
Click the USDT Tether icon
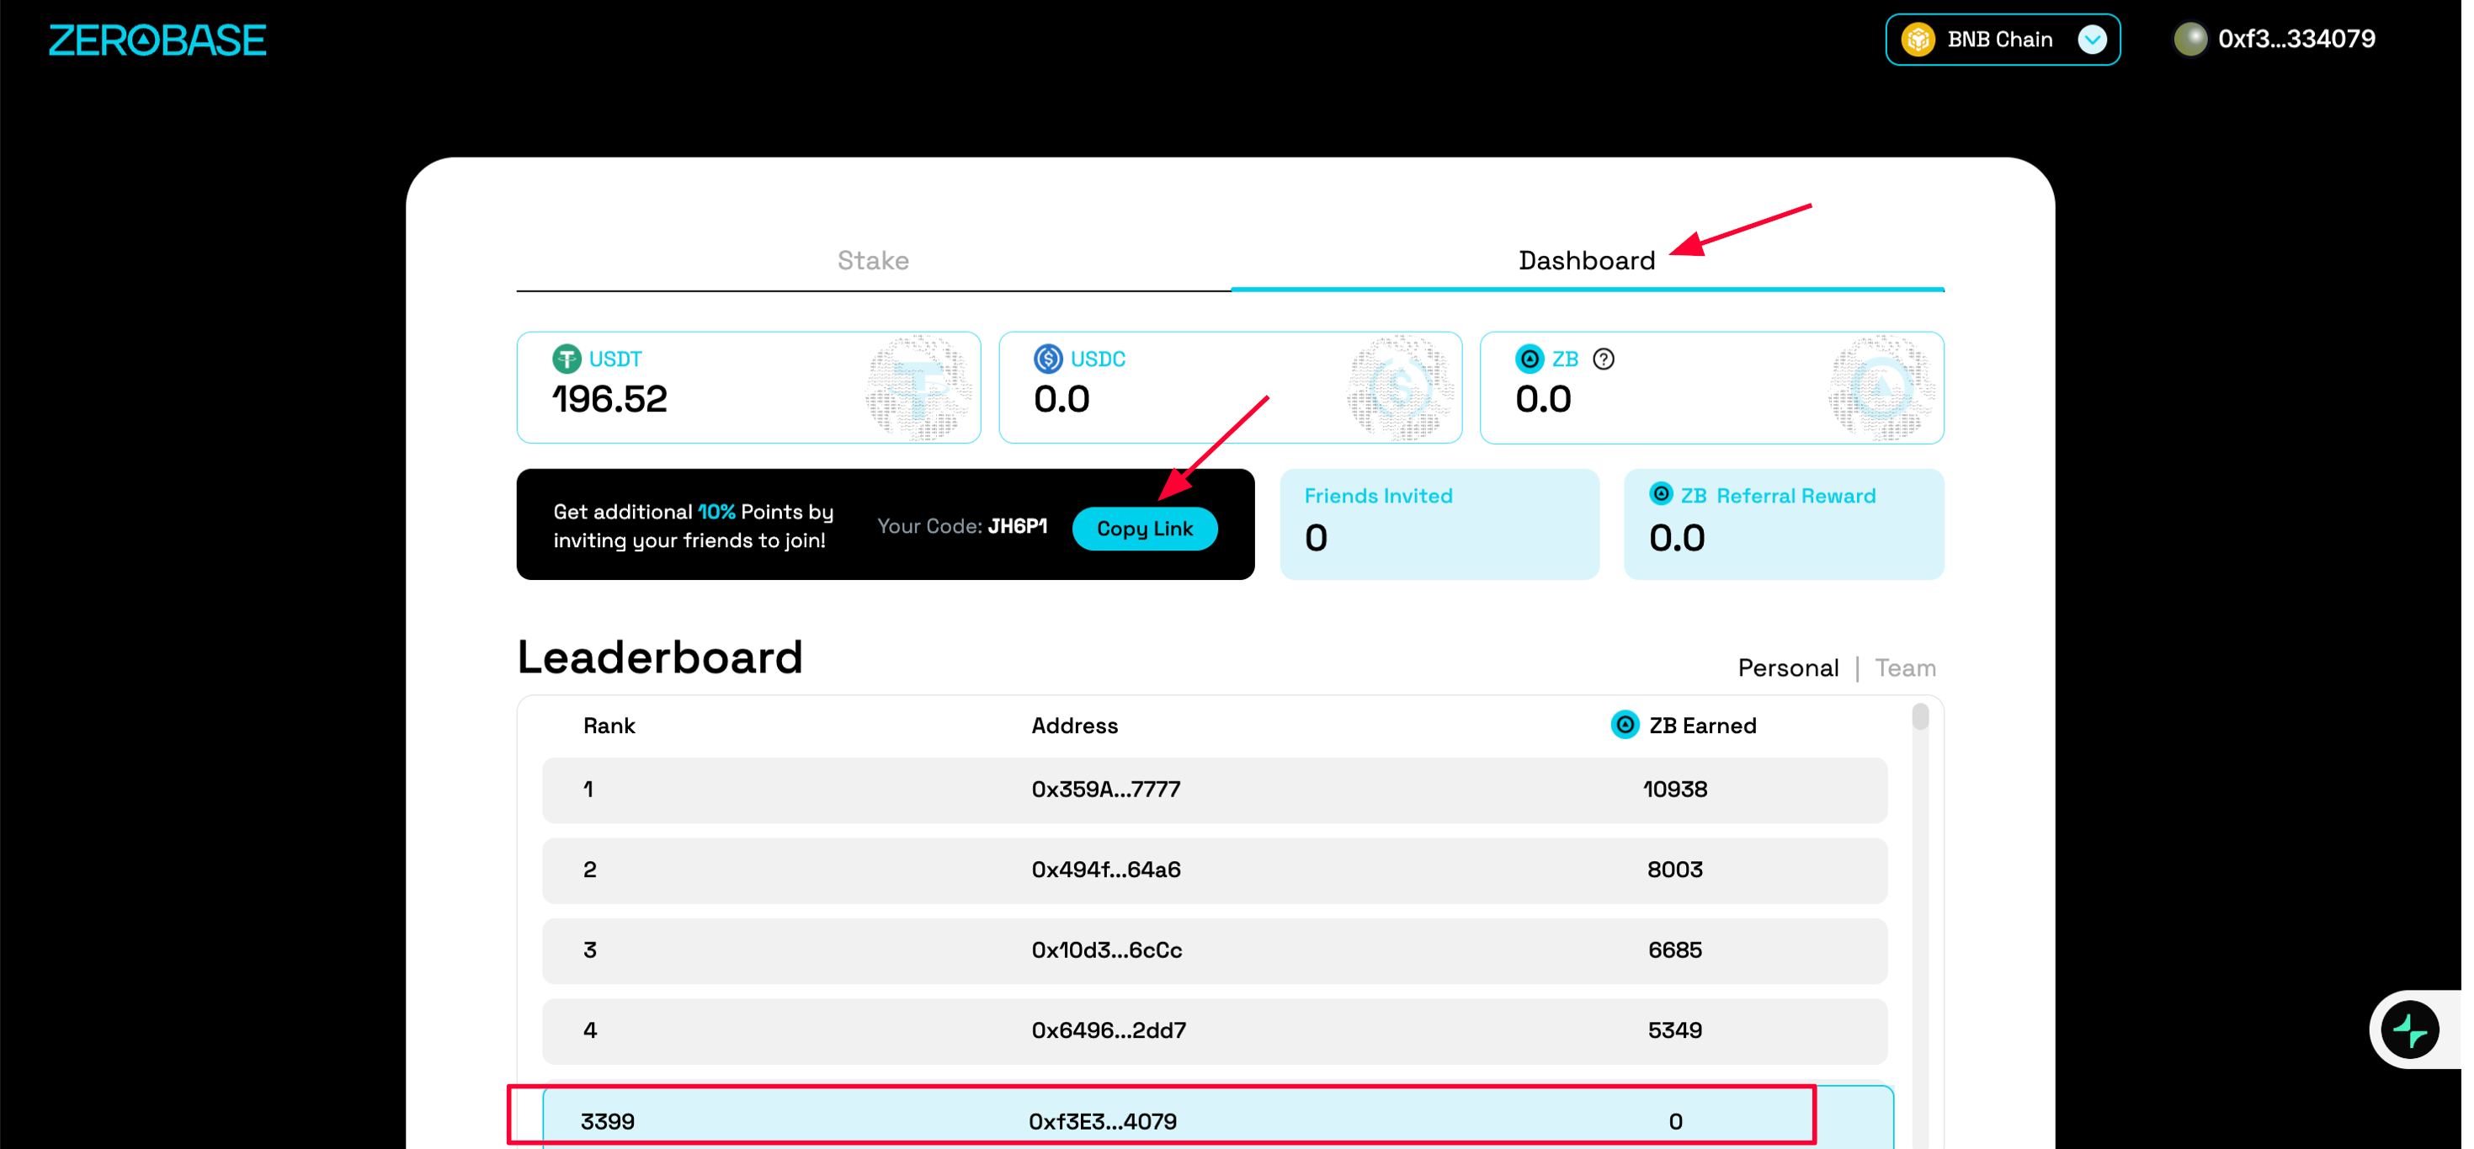(567, 359)
